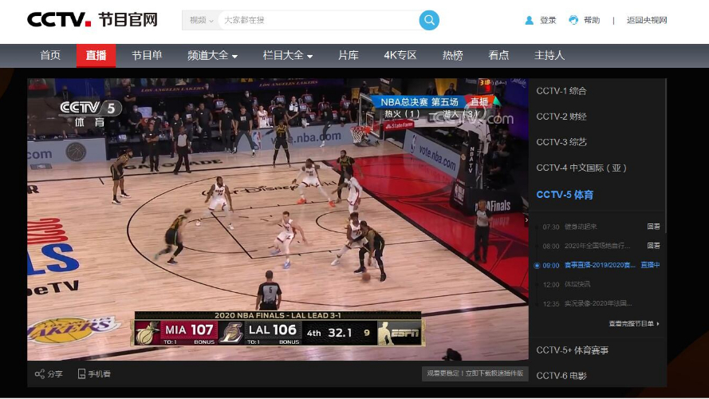709x399 pixels.
Task: Open the 热榜 tab
Action: tap(452, 56)
